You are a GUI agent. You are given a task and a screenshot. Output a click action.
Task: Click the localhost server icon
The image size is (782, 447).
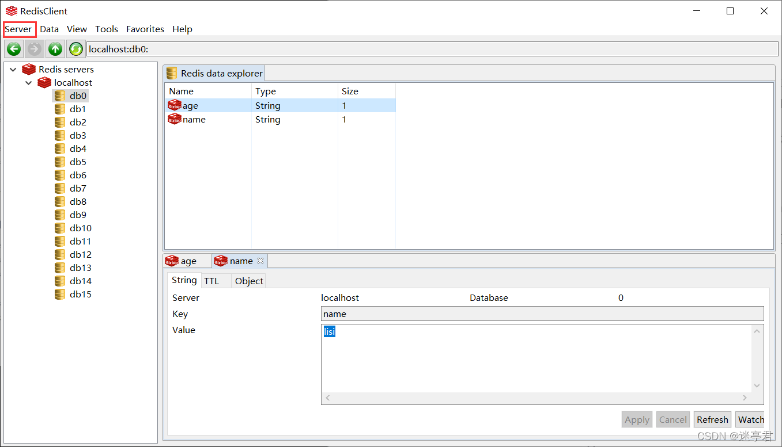coord(44,82)
